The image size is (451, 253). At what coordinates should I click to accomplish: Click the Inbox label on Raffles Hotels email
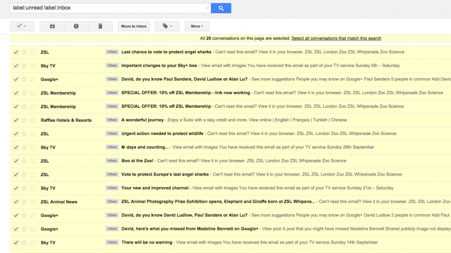(112, 120)
